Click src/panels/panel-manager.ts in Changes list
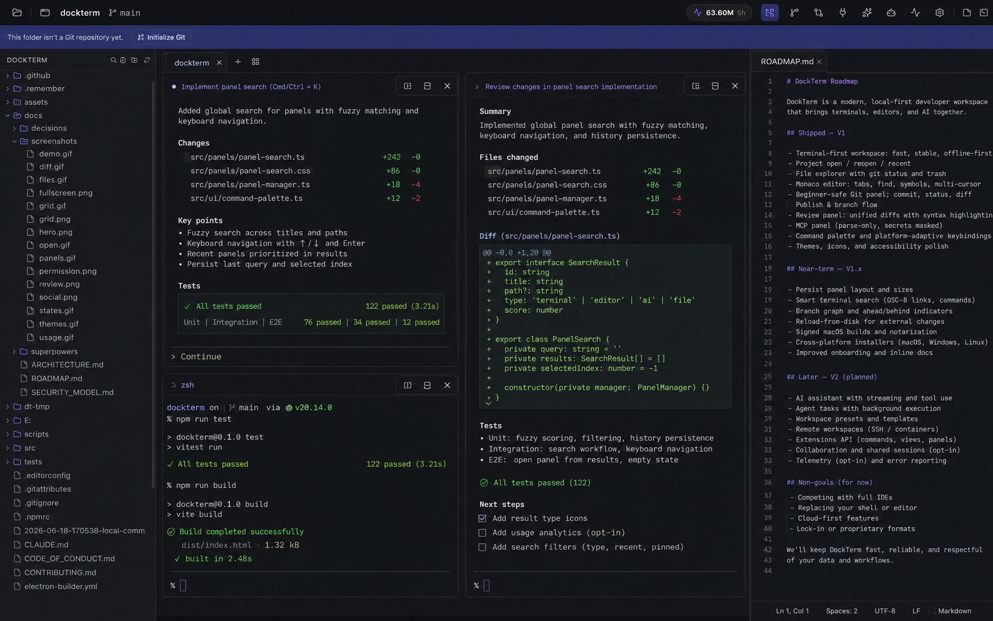This screenshot has width=993, height=621. tap(250, 185)
